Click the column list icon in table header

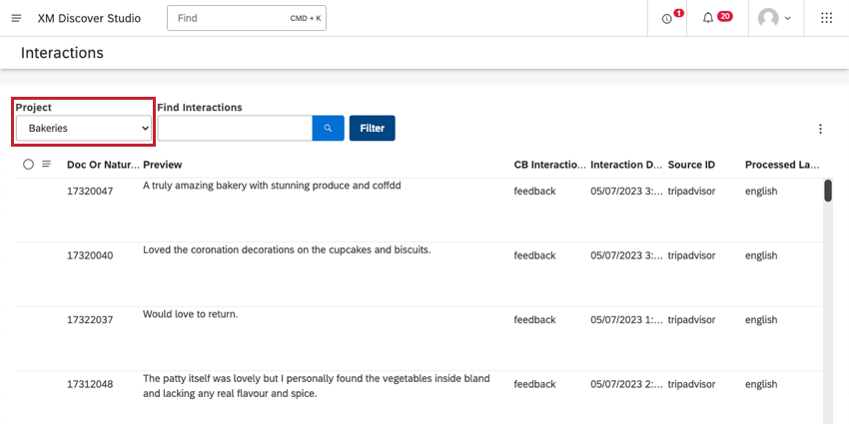(x=46, y=164)
